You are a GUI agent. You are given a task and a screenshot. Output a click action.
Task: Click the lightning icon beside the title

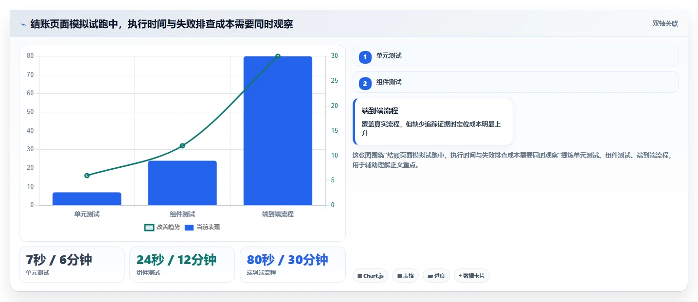(23, 24)
